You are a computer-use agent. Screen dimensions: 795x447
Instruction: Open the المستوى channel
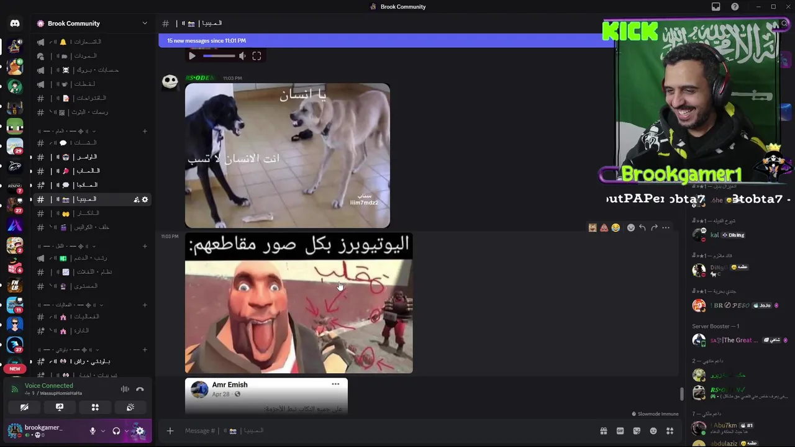coord(92,286)
